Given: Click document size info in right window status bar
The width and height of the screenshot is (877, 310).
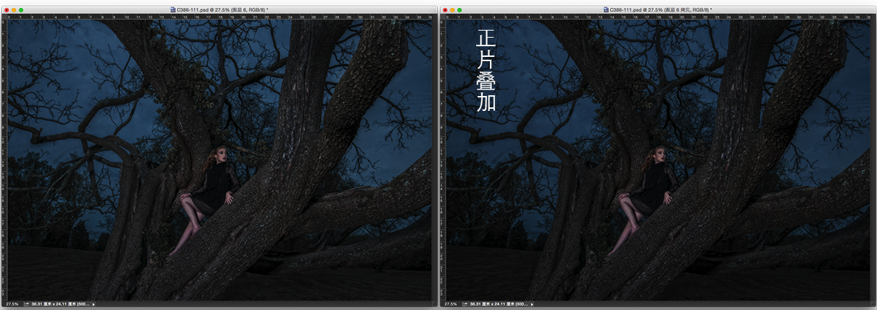Looking at the screenshot, I should coord(500,304).
